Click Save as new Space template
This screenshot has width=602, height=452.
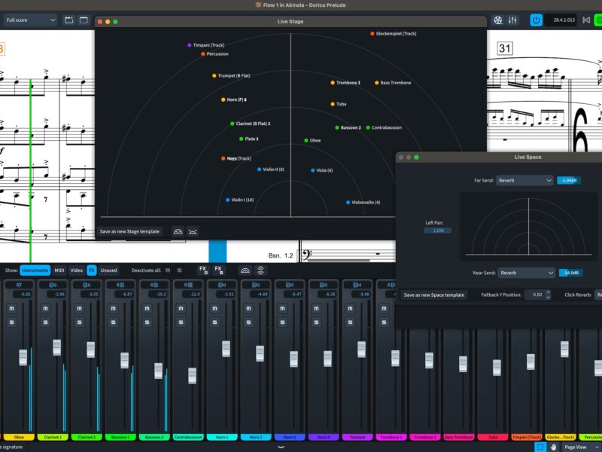(434, 295)
